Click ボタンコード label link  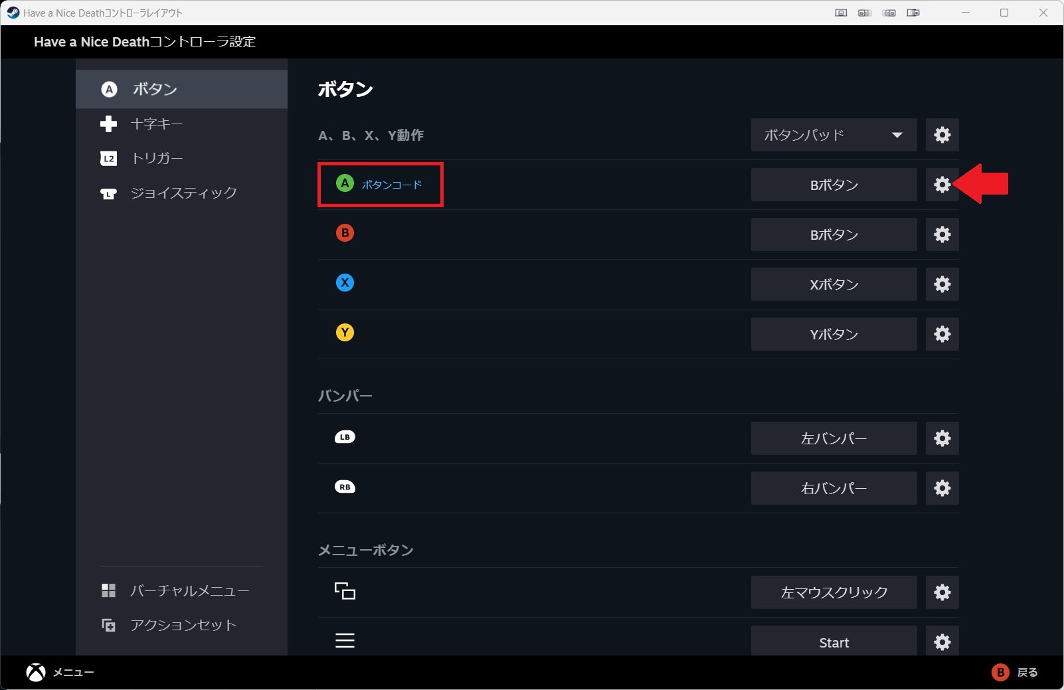click(x=392, y=185)
